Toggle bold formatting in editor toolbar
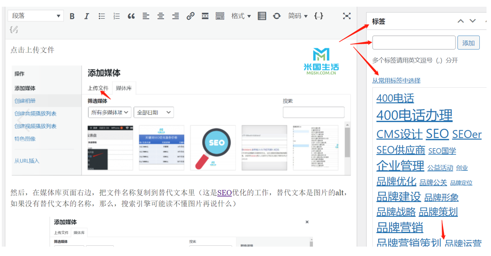Image resolution: width=491 pixels, height=256 pixels. [72, 16]
